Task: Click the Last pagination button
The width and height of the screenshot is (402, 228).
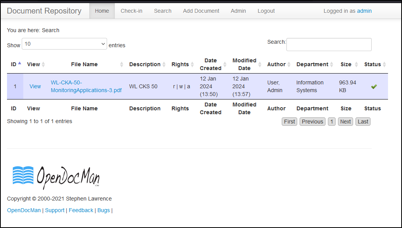Action: click(363, 122)
